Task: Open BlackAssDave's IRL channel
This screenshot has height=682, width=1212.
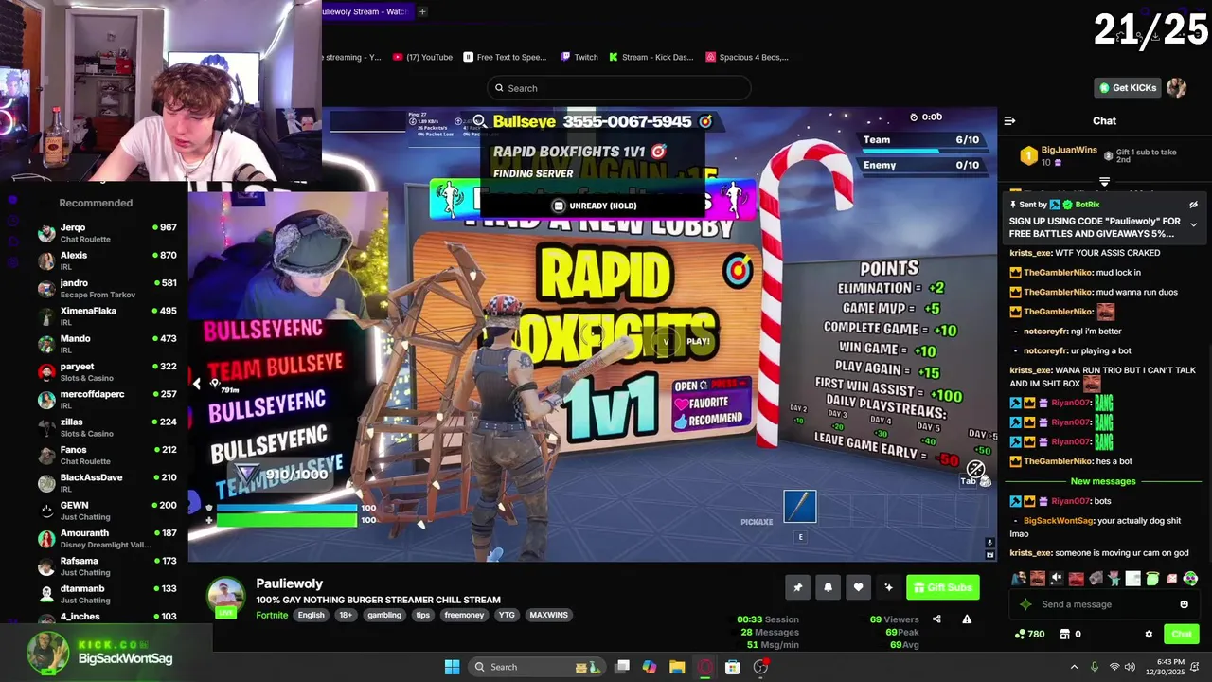Action: [107, 483]
